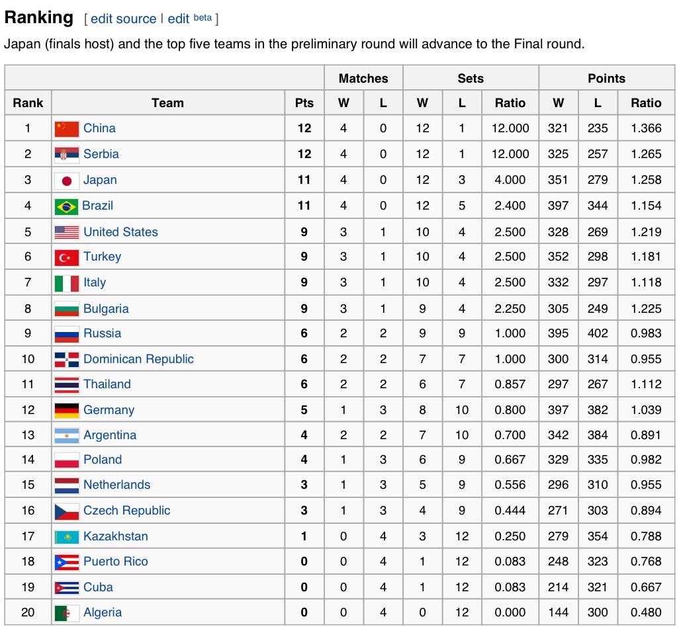Click the China flag icon
Image resolution: width=681 pixels, height=627 pixels.
tap(67, 129)
